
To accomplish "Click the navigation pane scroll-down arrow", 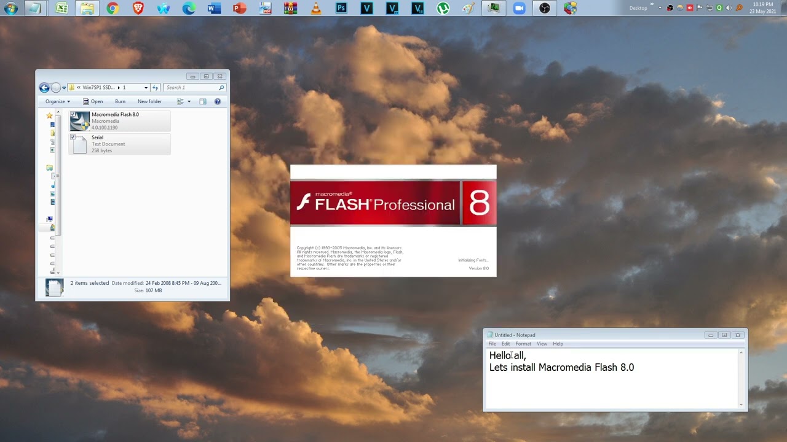I will click(x=59, y=273).
